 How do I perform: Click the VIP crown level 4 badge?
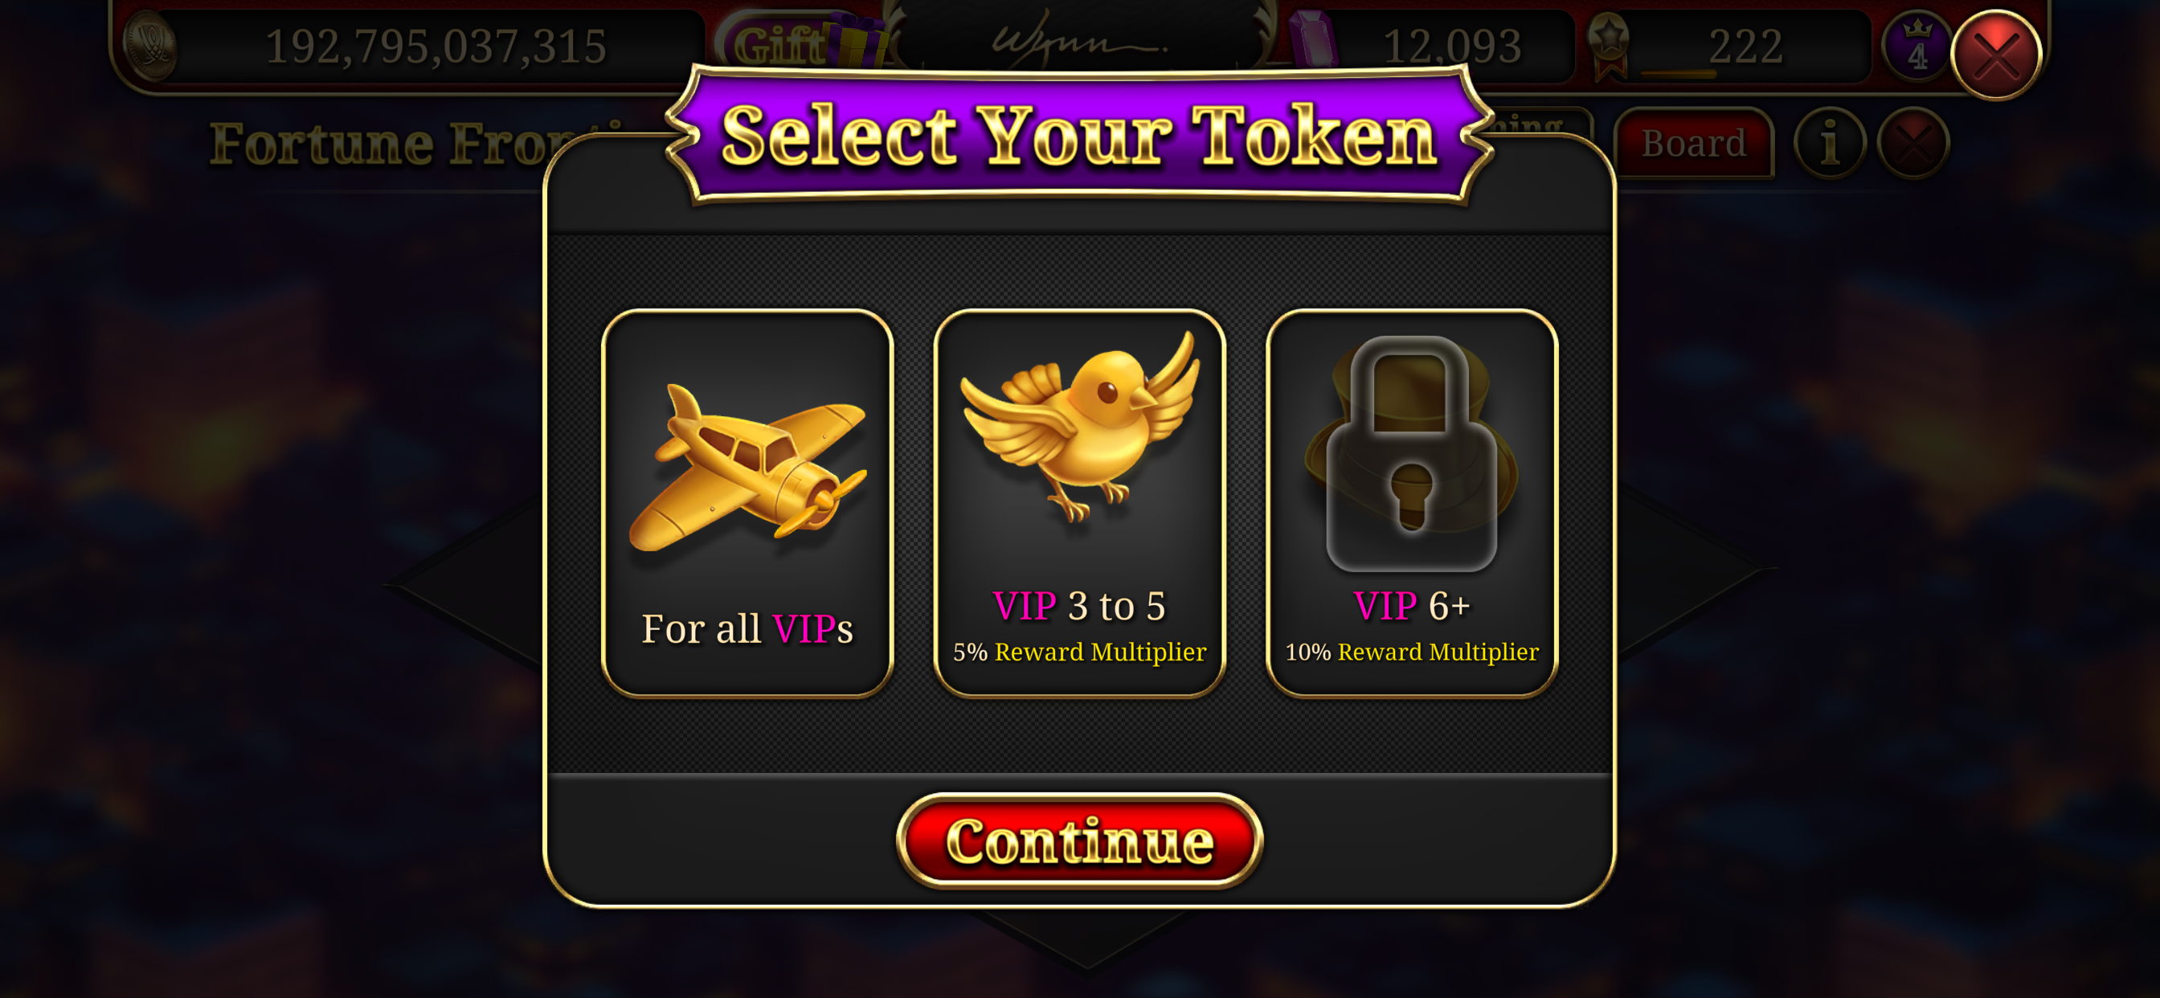(x=1917, y=47)
